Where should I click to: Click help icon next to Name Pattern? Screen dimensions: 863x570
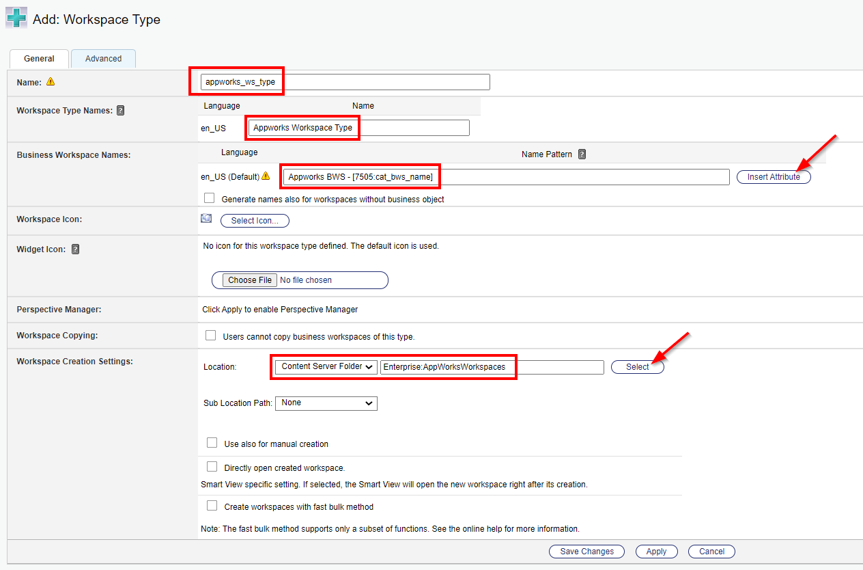click(582, 154)
